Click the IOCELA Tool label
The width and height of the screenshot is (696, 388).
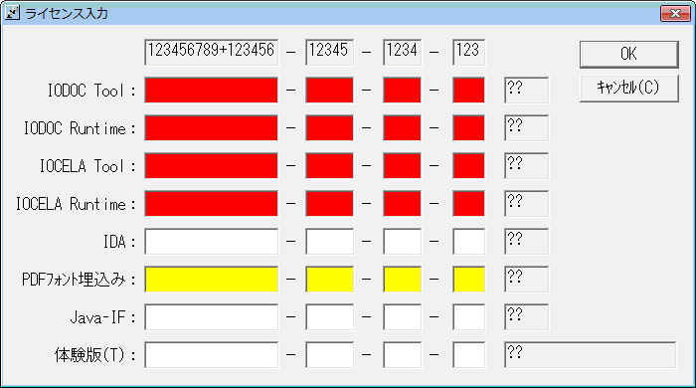[x=87, y=166]
